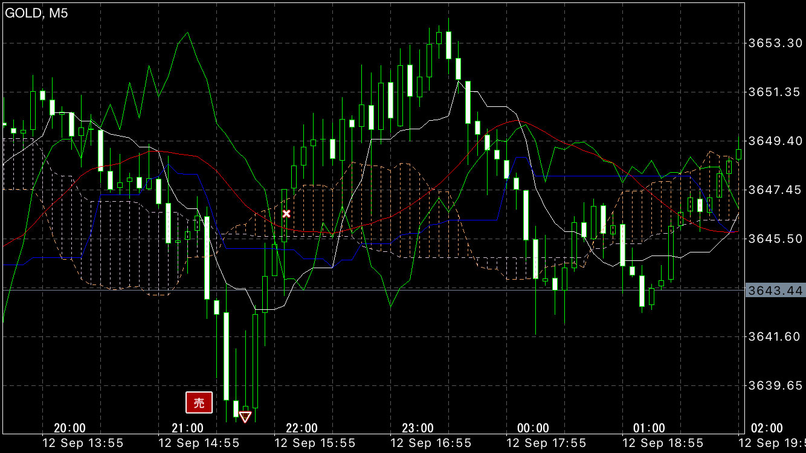Select the red downward triangle sell arrow
This screenshot has height=453, width=806.
(x=245, y=417)
